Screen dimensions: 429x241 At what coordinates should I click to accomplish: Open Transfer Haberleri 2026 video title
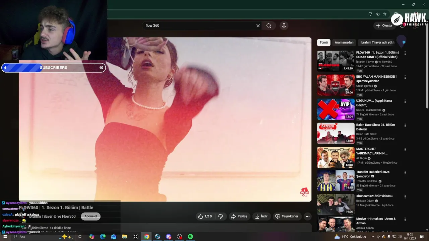click(x=373, y=174)
